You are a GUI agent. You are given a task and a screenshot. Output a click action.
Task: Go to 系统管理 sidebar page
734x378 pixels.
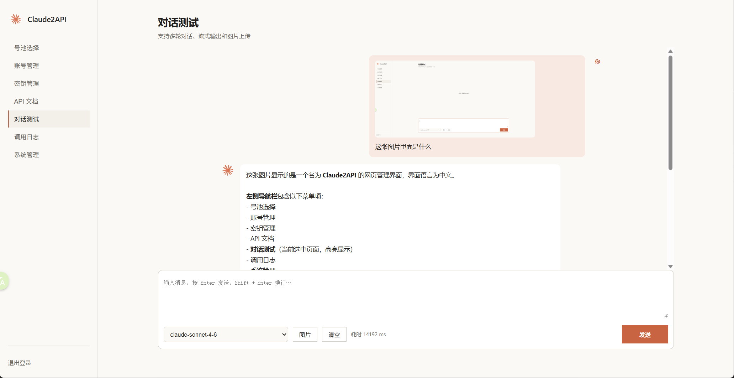tap(49, 155)
